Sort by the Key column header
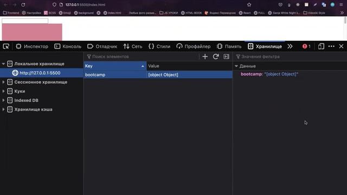This screenshot has height=195, width=347. 115,66
